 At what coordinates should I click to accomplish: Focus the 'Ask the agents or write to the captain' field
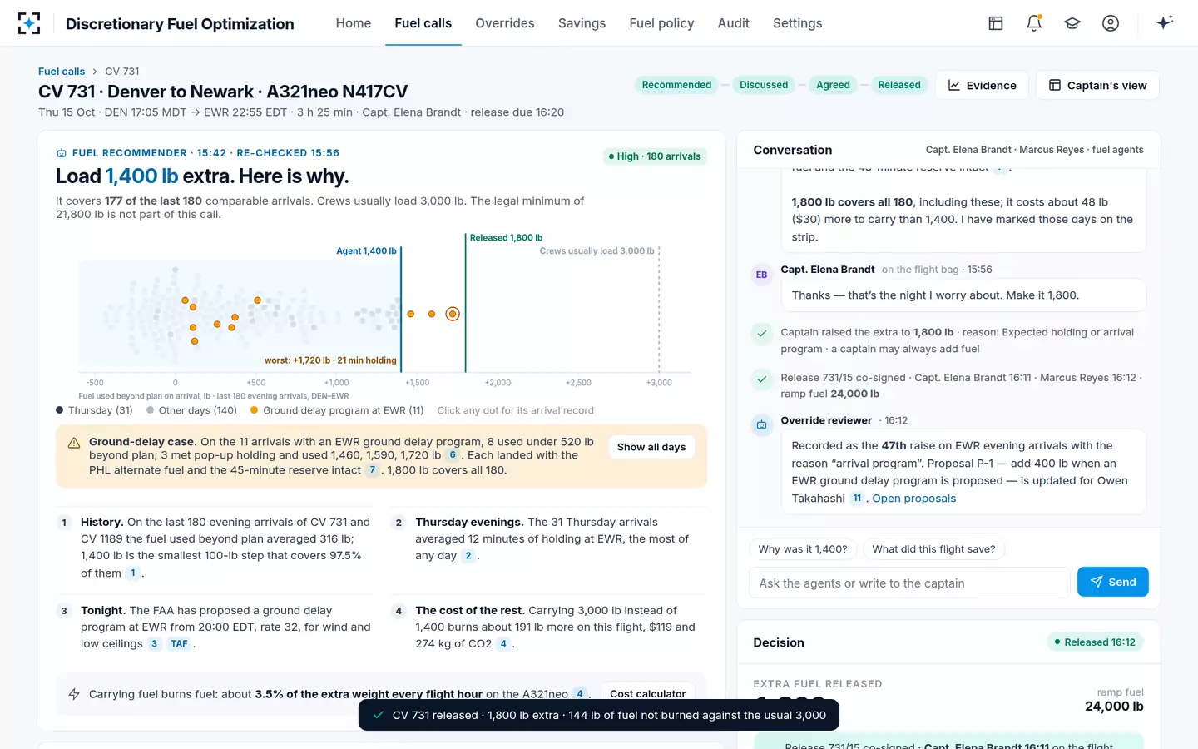coord(909,583)
